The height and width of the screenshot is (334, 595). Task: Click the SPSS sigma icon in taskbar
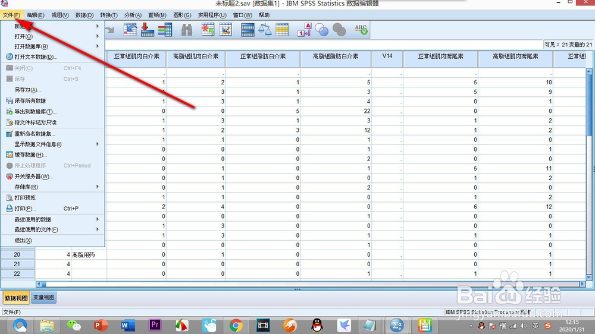396,325
